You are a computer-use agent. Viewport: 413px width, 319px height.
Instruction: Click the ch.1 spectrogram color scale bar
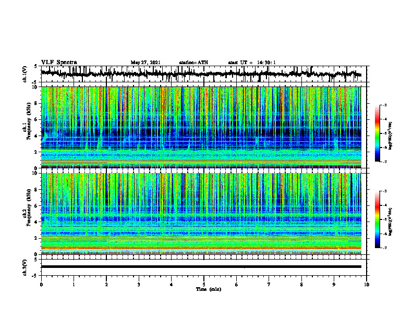(377, 133)
